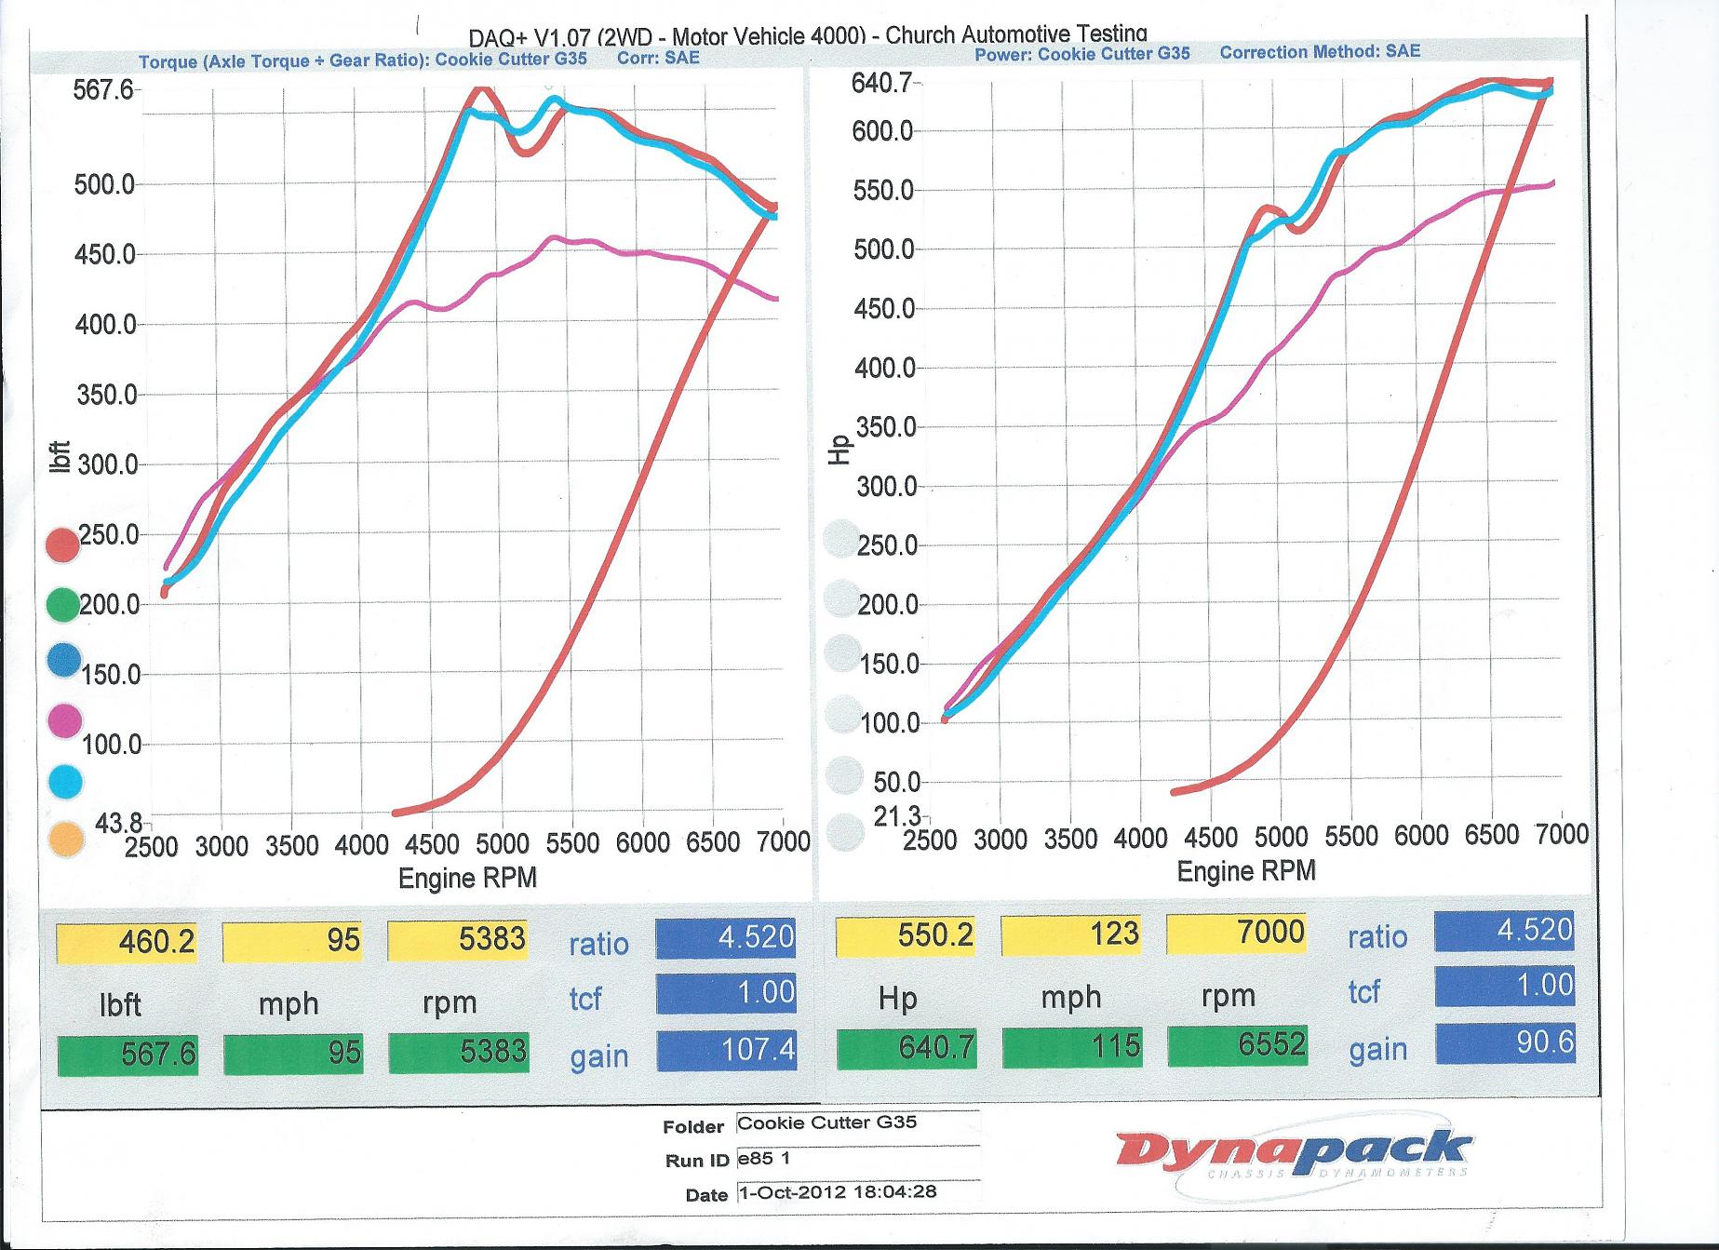This screenshot has width=1719, height=1250.
Task: Toggle the grey circle beside 250.0 on Hp chart
Action: (x=843, y=539)
